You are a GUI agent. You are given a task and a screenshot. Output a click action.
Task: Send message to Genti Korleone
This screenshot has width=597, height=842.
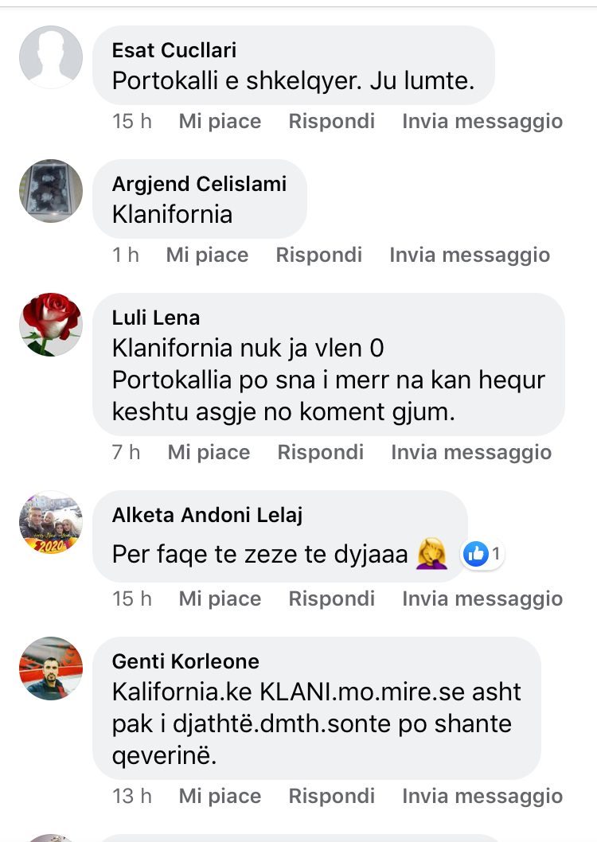point(482,797)
